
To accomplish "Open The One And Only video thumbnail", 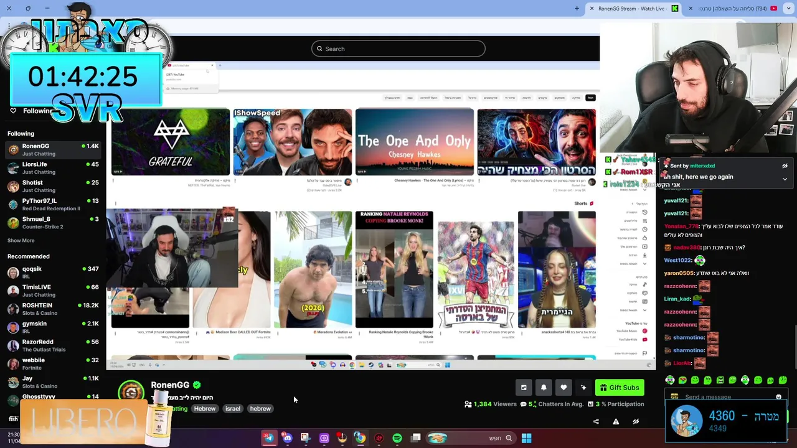I will (x=415, y=142).
